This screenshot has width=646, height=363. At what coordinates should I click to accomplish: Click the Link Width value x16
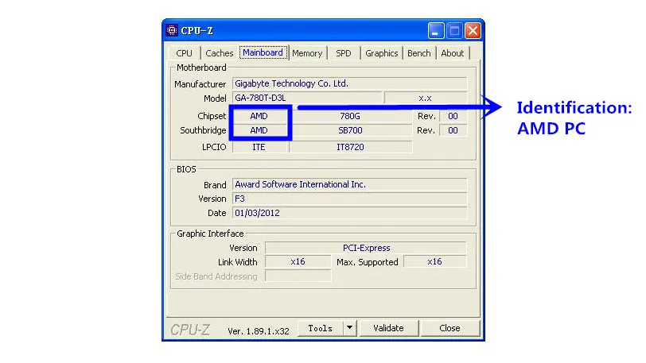coord(298,262)
